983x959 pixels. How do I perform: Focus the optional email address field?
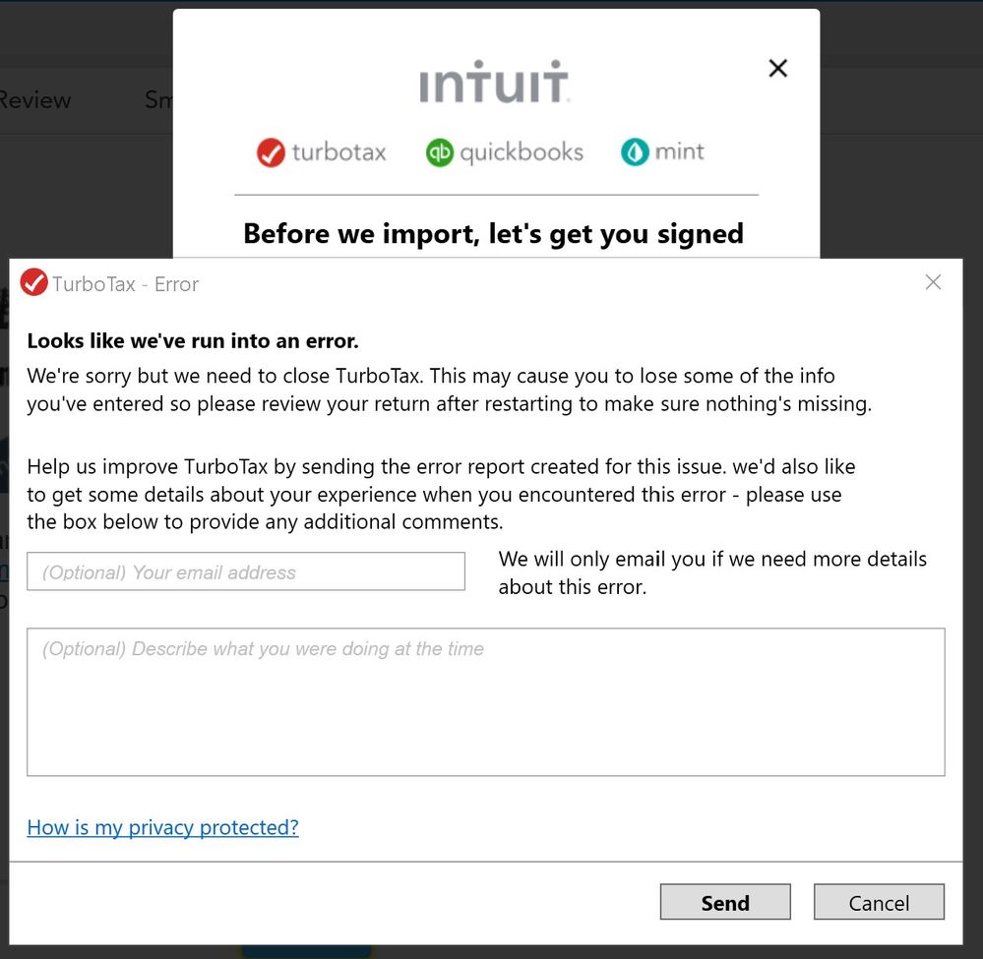tap(246, 571)
